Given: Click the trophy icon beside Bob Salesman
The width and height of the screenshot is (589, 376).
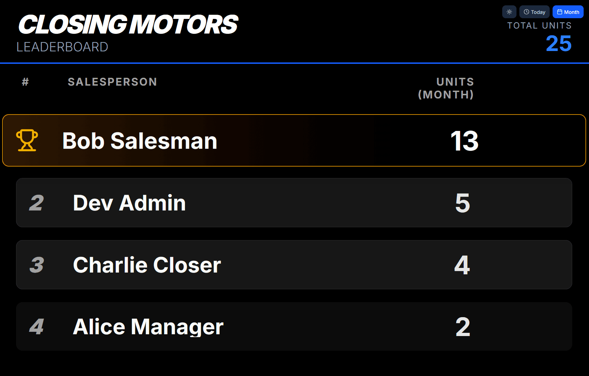Looking at the screenshot, I should pyautogui.click(x=26, y=141).
